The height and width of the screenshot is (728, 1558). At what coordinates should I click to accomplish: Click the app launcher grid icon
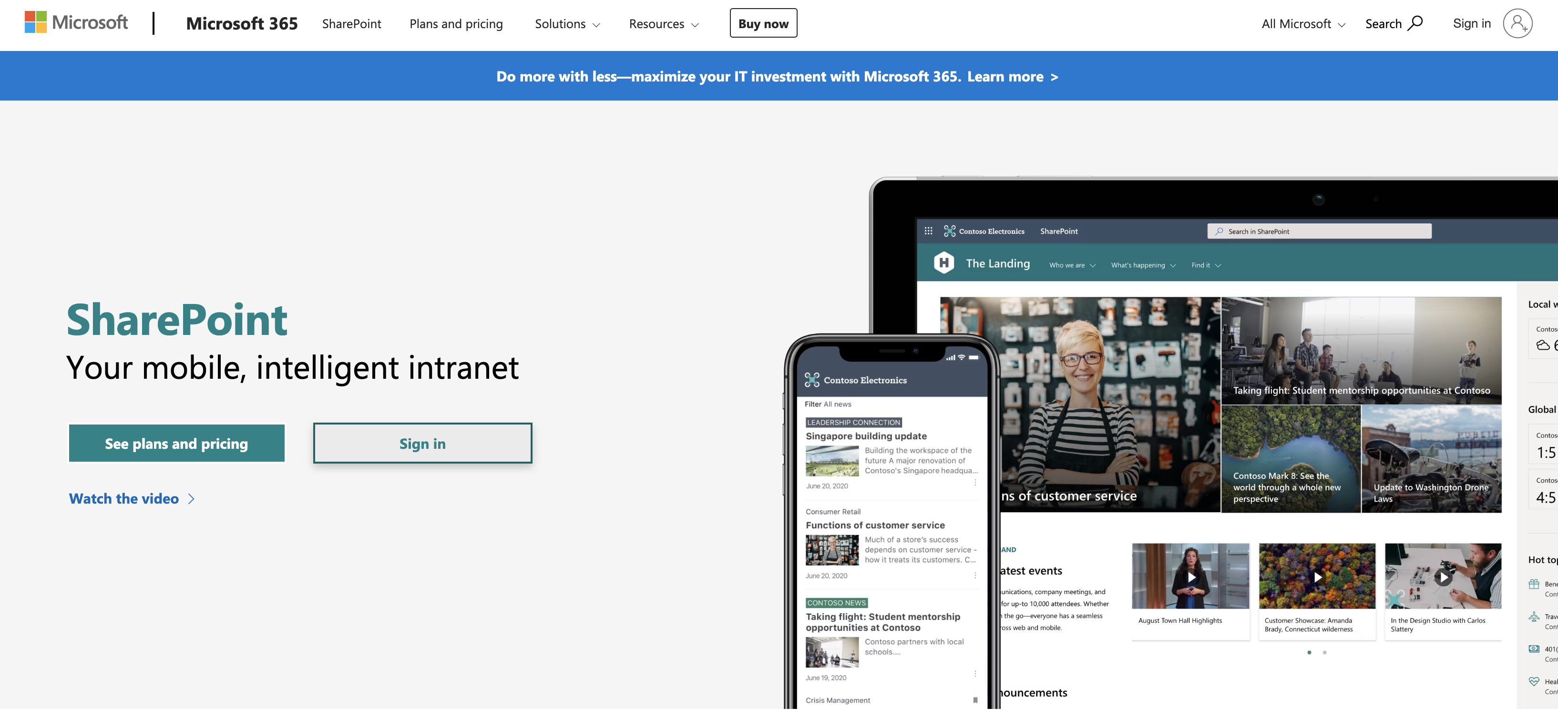pyautogui.click(x=928, y=231)
